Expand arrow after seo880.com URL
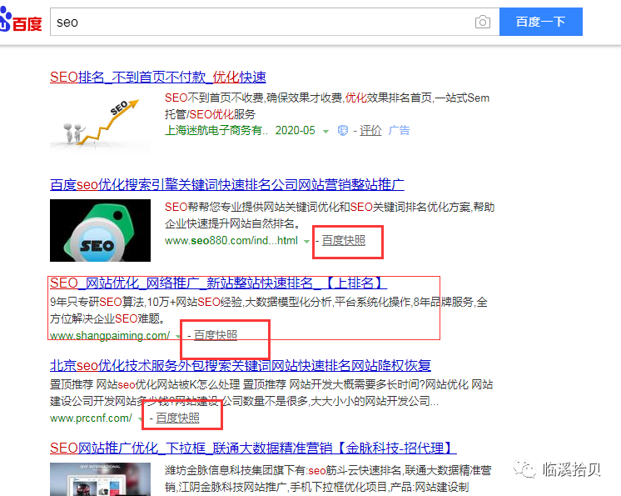 click(306, 242)
